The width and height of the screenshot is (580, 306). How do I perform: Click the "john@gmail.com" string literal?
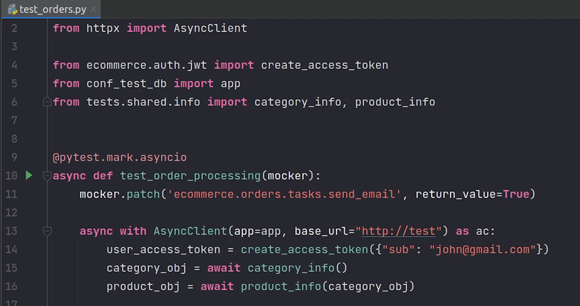[x=482, y=250]
